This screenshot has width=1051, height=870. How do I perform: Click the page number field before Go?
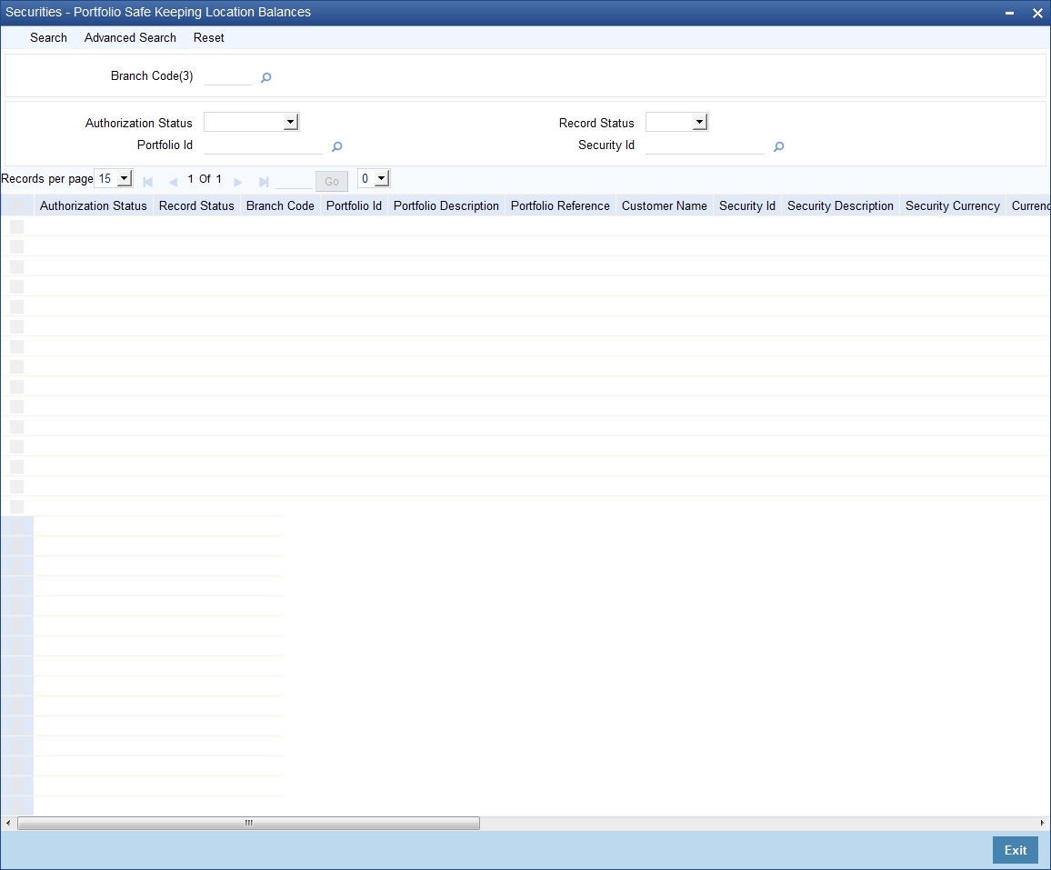point(294,180)
